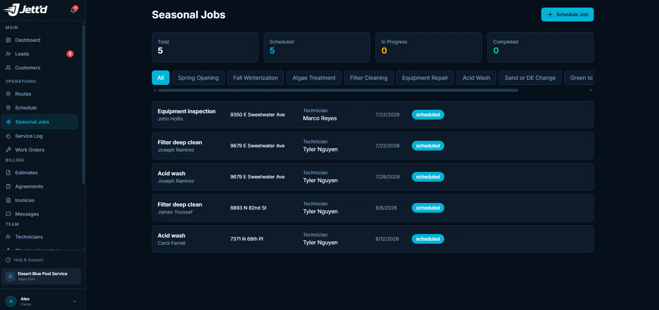Click the Dashboard grid icon
The image size is (659, 310).
tap(8, 40)
